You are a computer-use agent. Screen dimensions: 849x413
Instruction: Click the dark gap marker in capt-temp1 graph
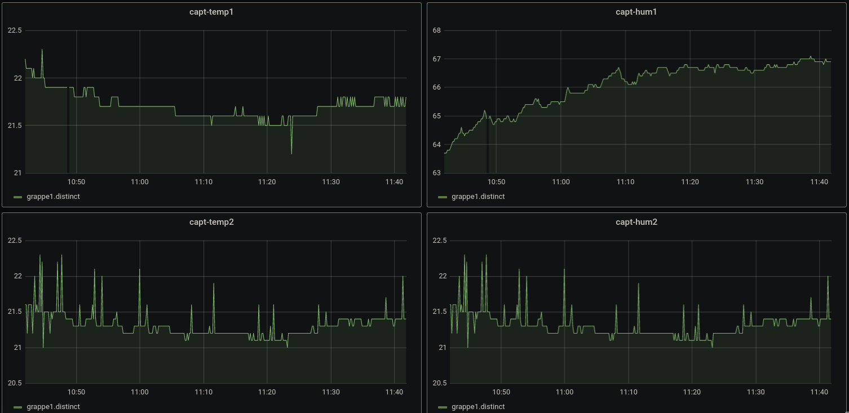68,130
